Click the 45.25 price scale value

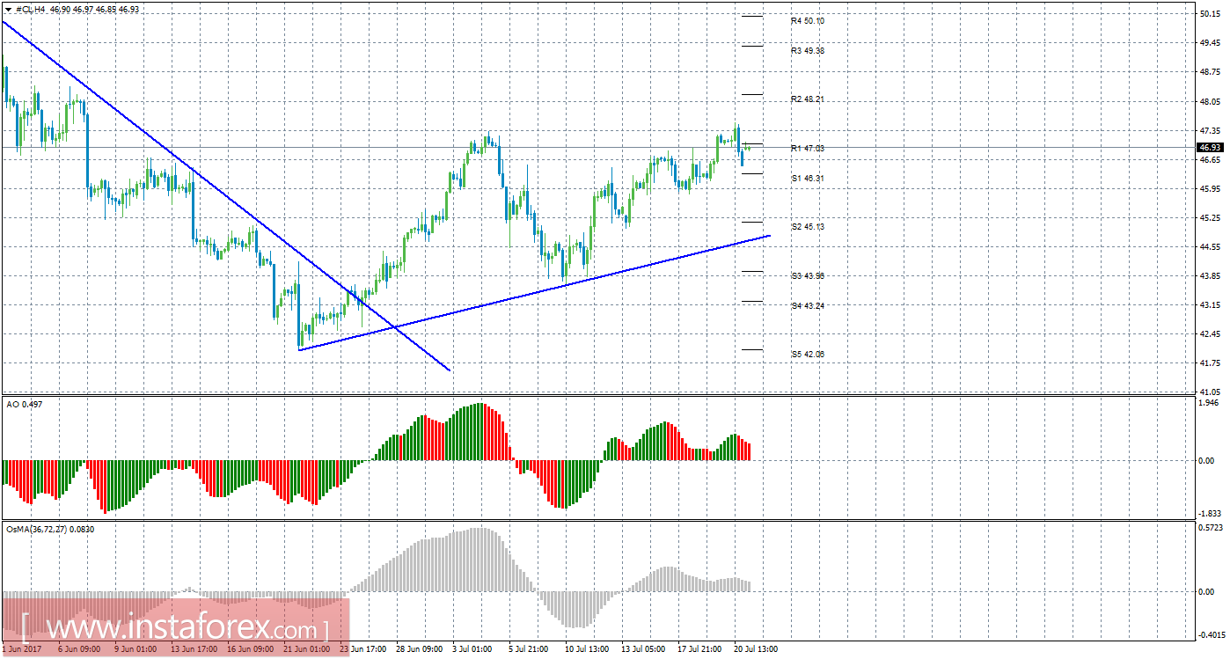pyautogui.click(x=1211, y=218)
